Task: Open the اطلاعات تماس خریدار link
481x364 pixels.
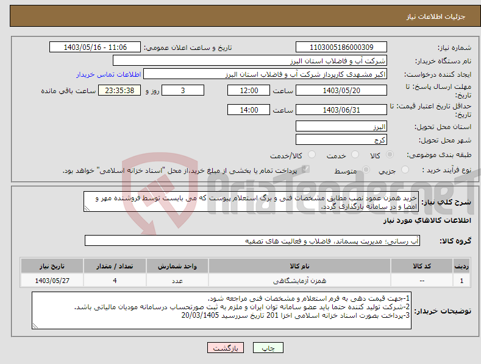Action: pos(109,74)
